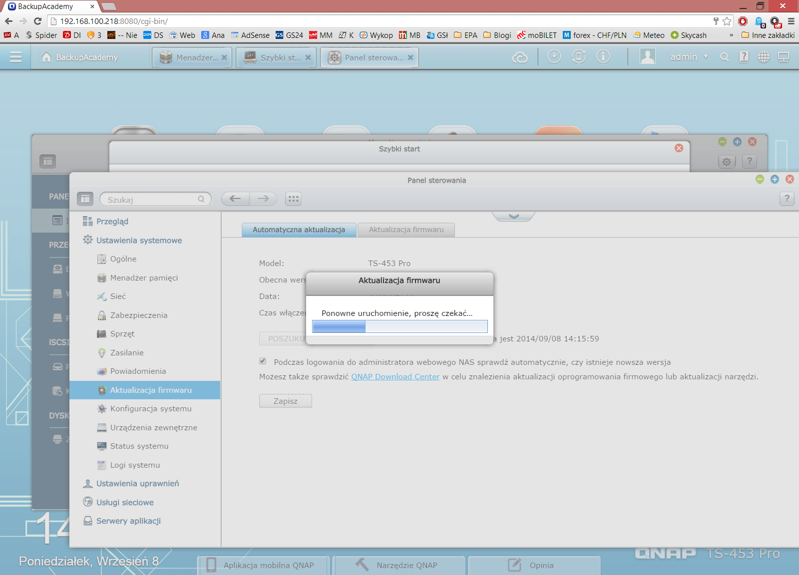Open QNAP Download Center link
The image size is (799, 575).
[x=396, y=376]
